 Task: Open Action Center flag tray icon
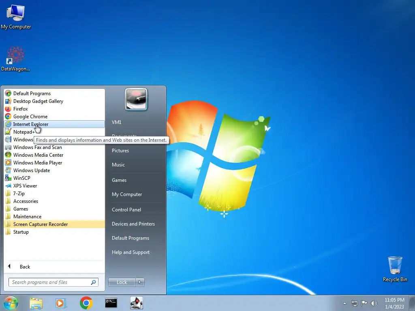click(x=364, y=303)
